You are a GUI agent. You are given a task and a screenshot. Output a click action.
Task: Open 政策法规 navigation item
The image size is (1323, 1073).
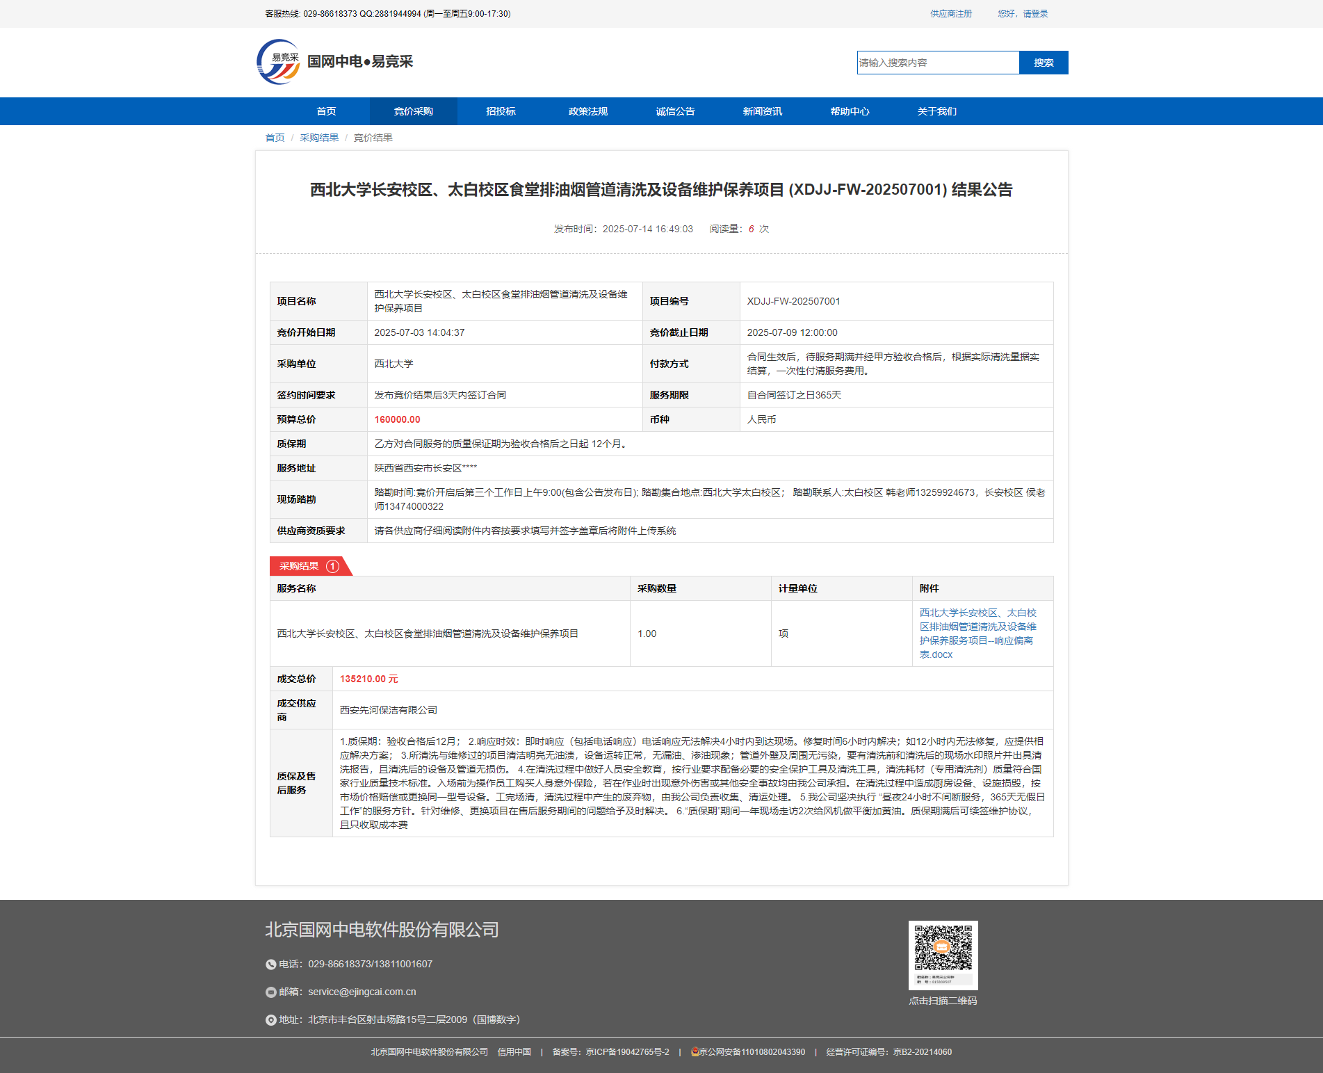tap(587, 111)
